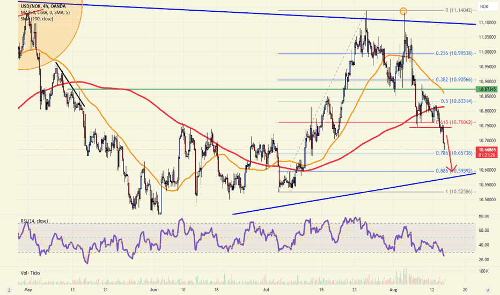Select the Fibonacci 0.5 (10.83314) level label
This screenshot has height=295, width=500.
tap(457, 101)
